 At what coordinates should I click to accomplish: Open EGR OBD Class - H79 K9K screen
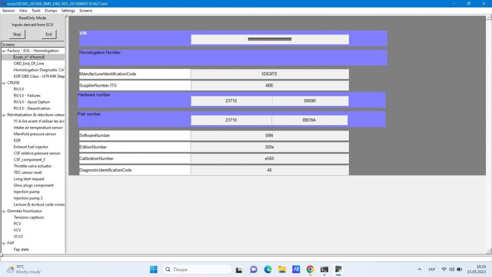[39, 76]
